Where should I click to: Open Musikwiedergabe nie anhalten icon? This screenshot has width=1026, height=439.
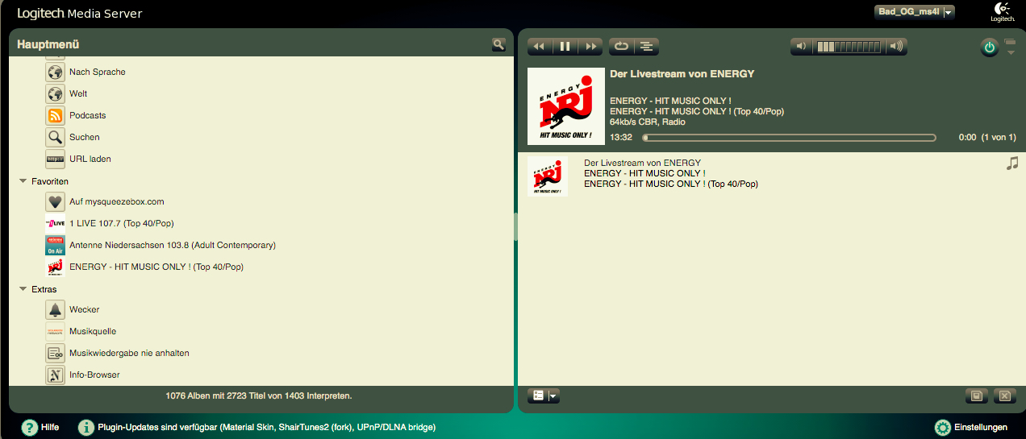[56, 353]
